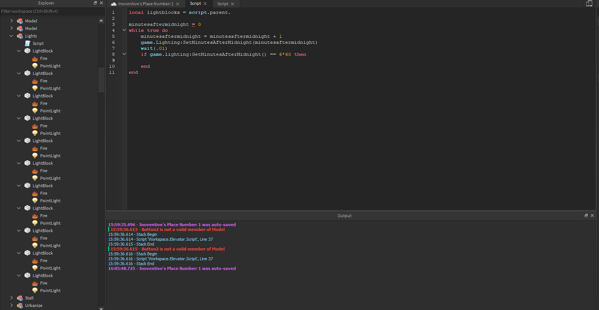
Task: Click the Fire icon under the first LightBlock
Action: (34, 58)
